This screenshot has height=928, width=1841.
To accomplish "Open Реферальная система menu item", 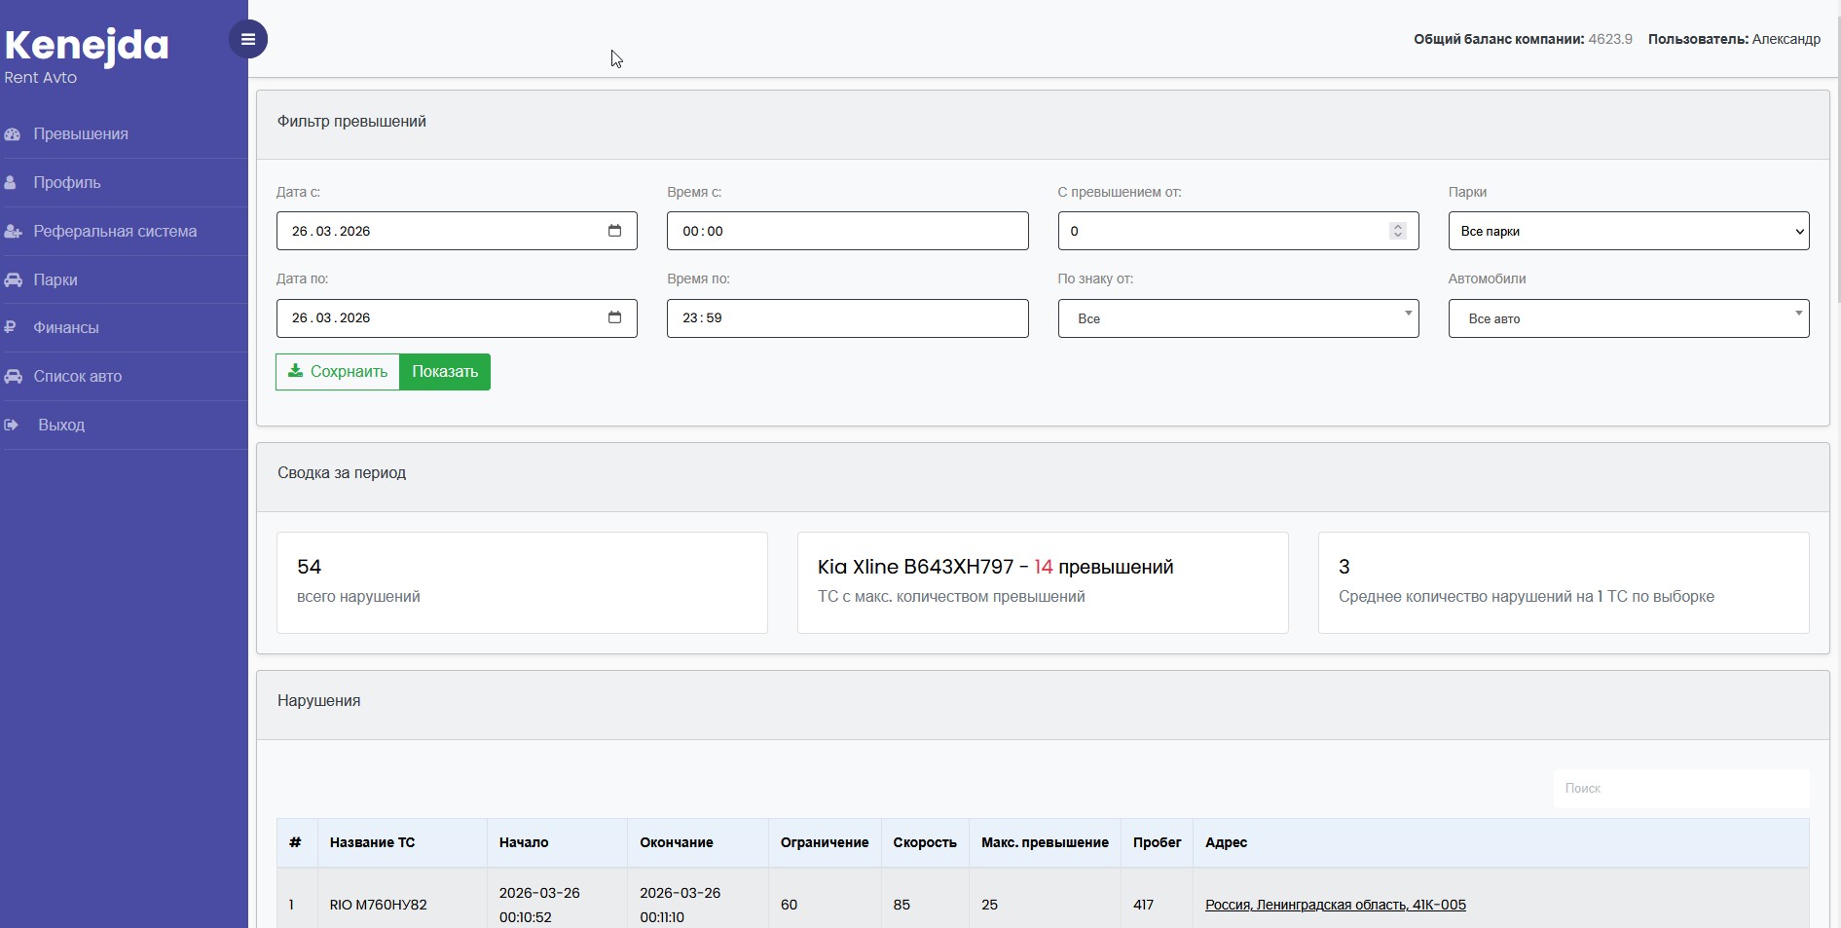I will tap(115, 232).
